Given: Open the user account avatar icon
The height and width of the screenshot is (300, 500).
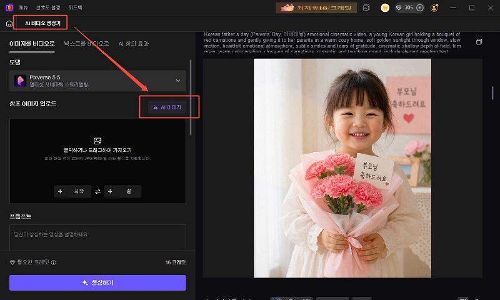Looking at the screenshot, I should pyautogui.click(x=434, y=8).
